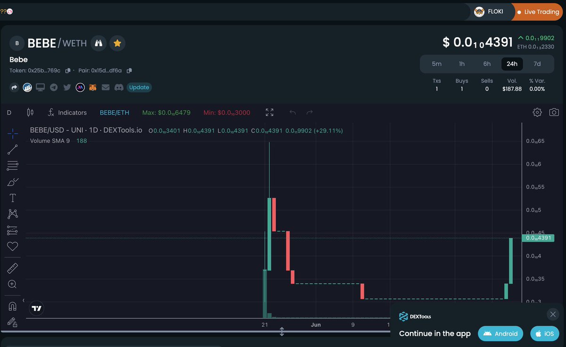Select the Text annotation tool

click(13, 198)
